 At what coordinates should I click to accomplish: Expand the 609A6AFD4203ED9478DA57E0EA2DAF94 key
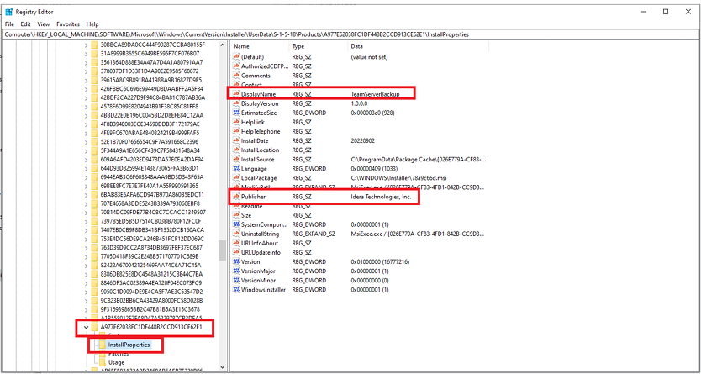point(86,159)
